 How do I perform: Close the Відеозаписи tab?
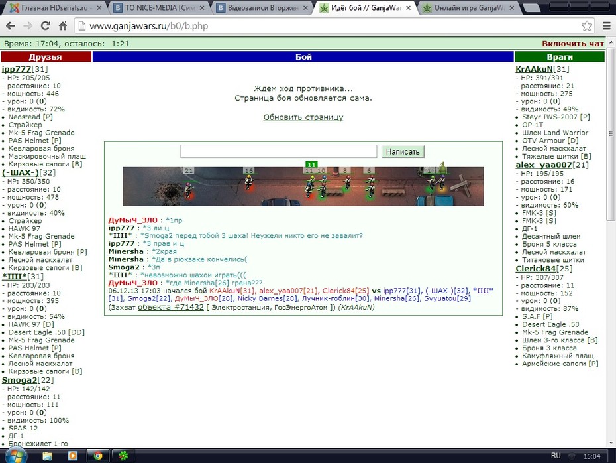tap(305, 8)
